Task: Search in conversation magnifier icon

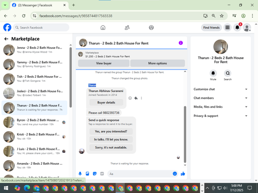Action: 228,73
